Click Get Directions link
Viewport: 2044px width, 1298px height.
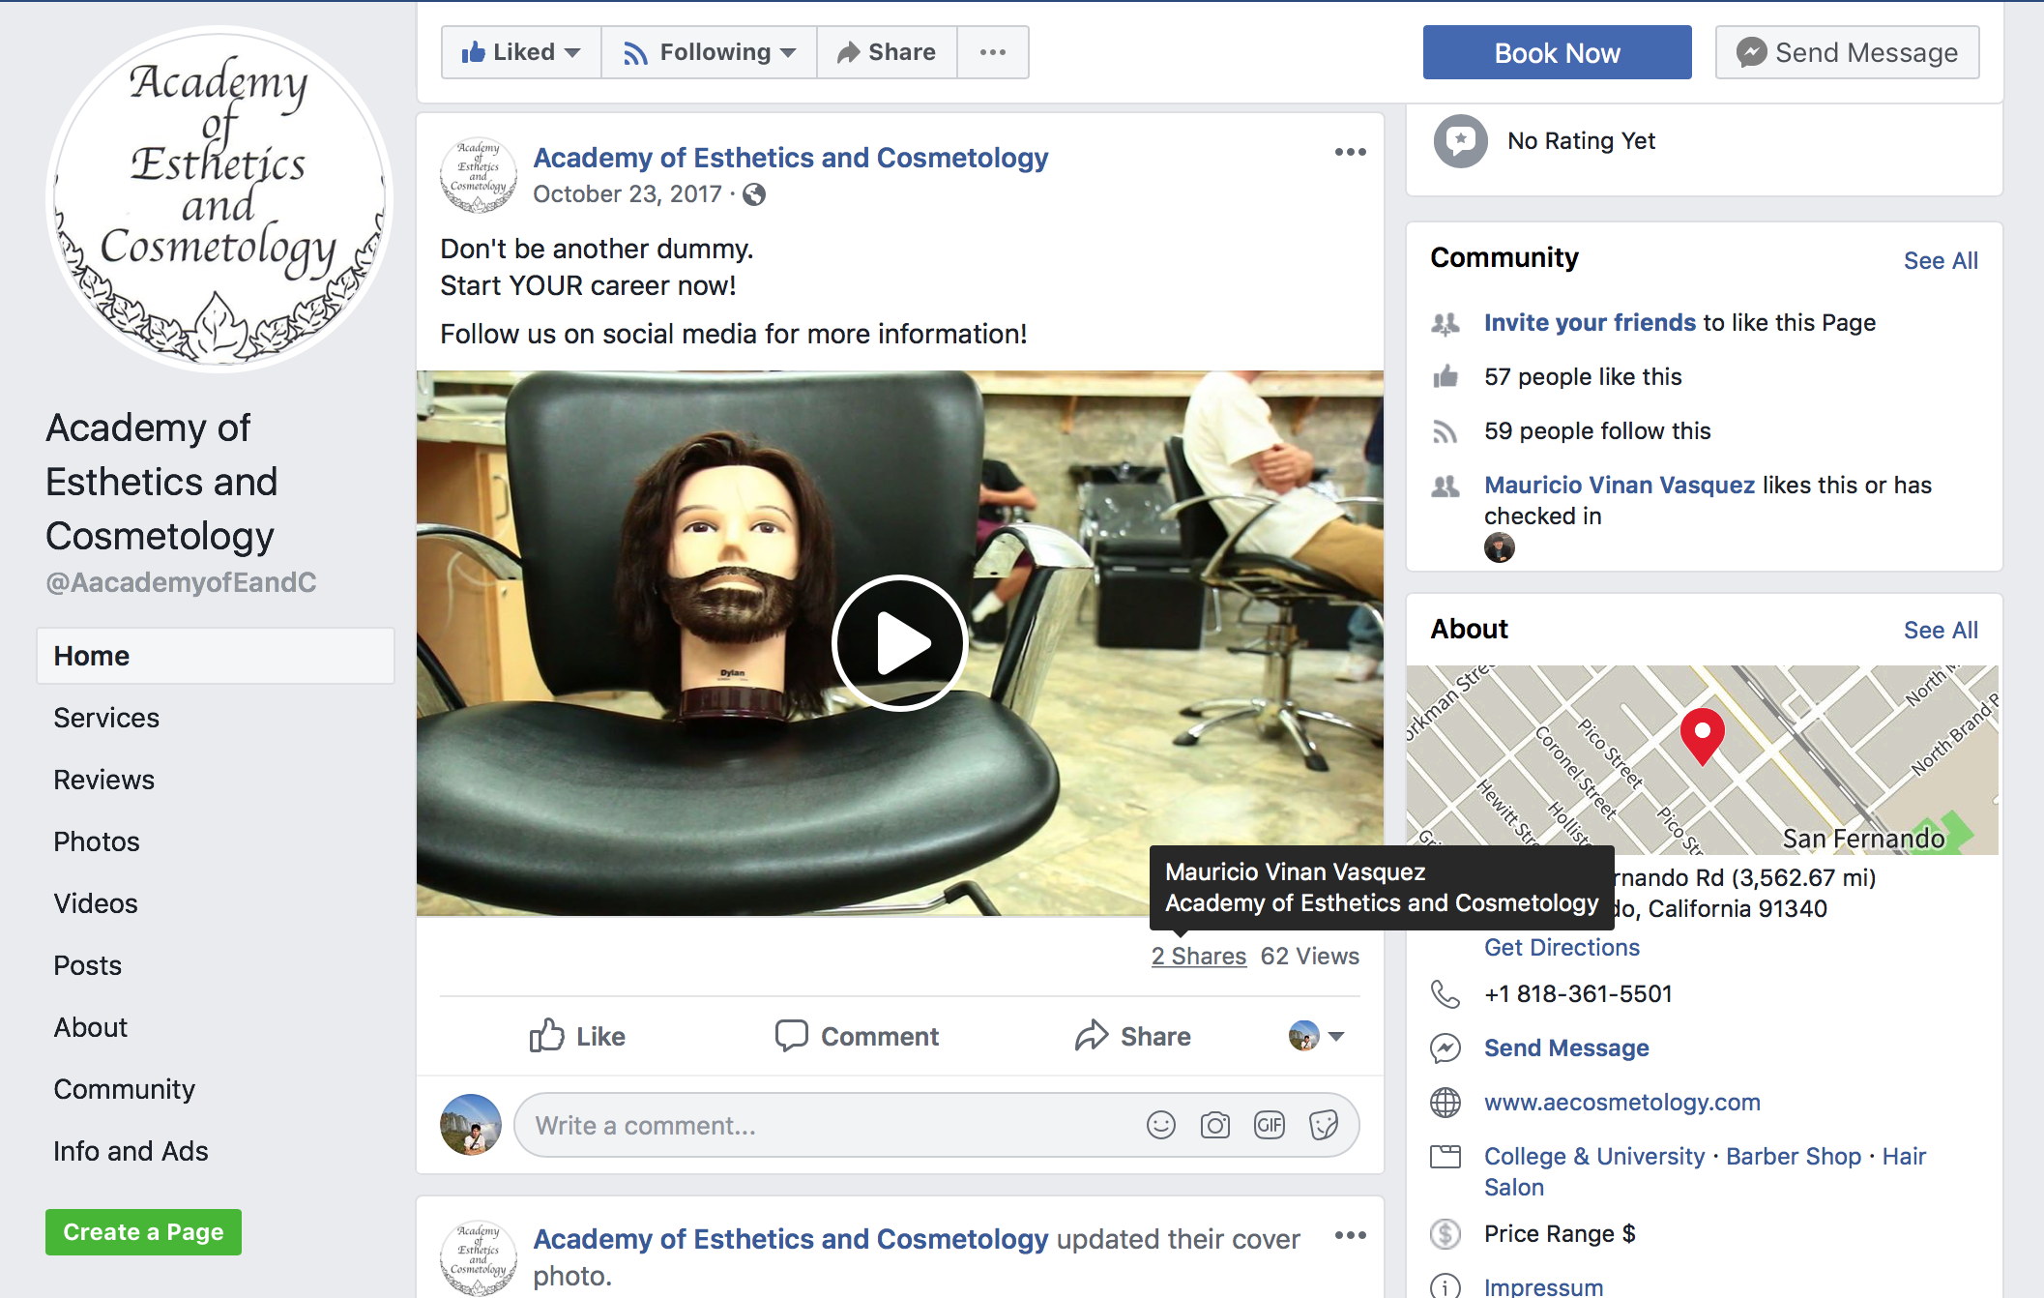[x=1562, y=947]
